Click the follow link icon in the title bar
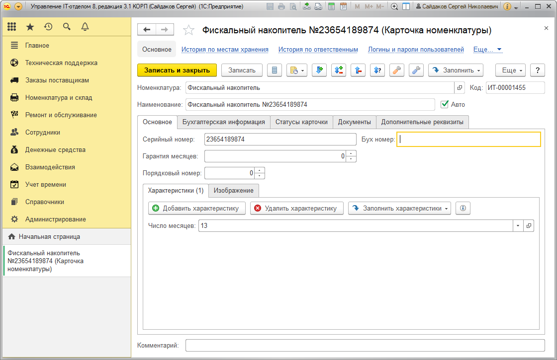557x360 pixels. pos(318,6)
